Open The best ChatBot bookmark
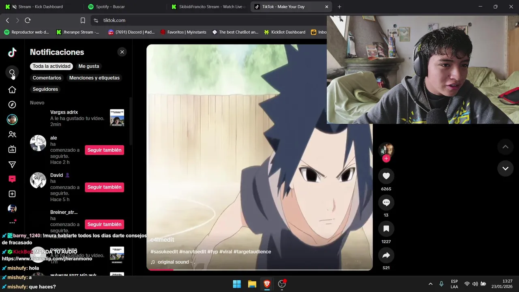 (235, 32)
